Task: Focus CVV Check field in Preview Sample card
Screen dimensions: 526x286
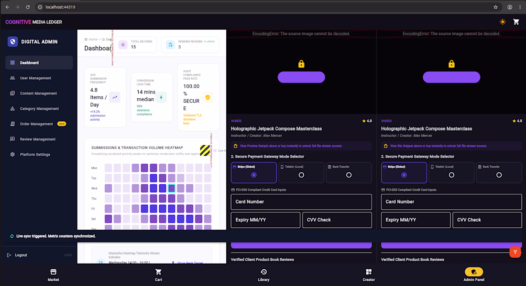Action: (x=337, y=220)
